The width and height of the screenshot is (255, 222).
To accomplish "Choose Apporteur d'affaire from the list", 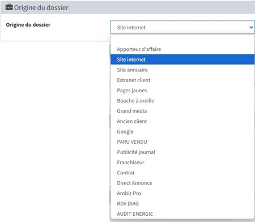I will (182, 49).
